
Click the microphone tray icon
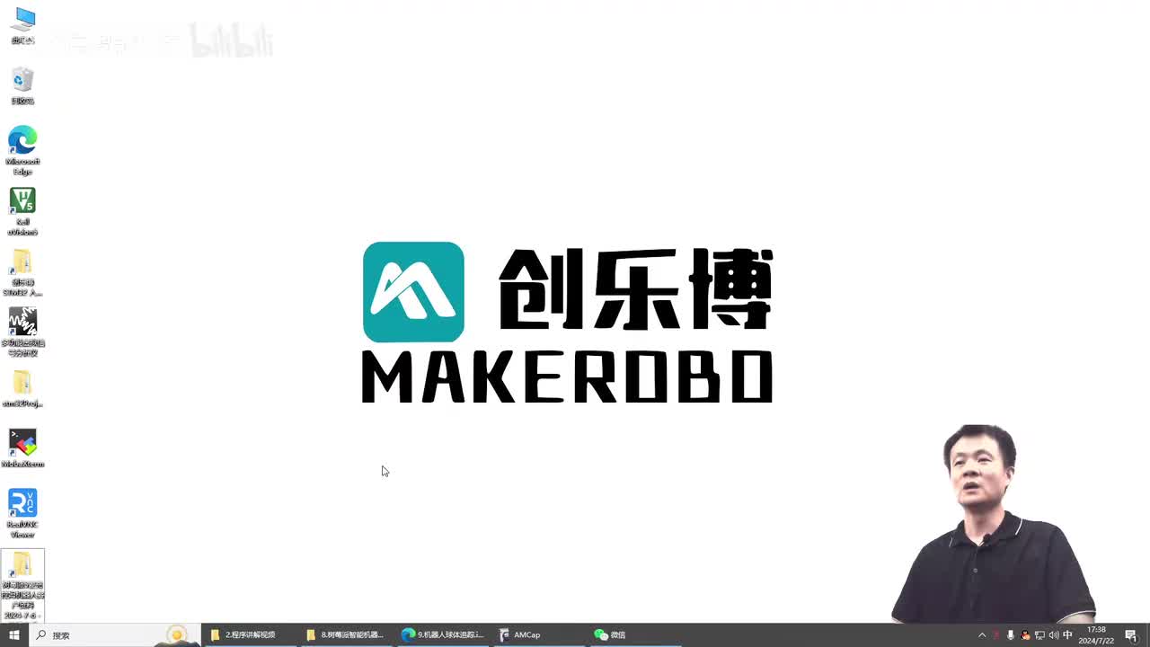pyautogui.click(x=1011, y=635)
